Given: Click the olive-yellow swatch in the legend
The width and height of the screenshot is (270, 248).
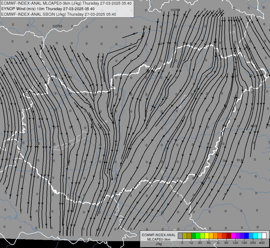Looking at the screenshot, I should pyautogui.click(x=185, y=236).
